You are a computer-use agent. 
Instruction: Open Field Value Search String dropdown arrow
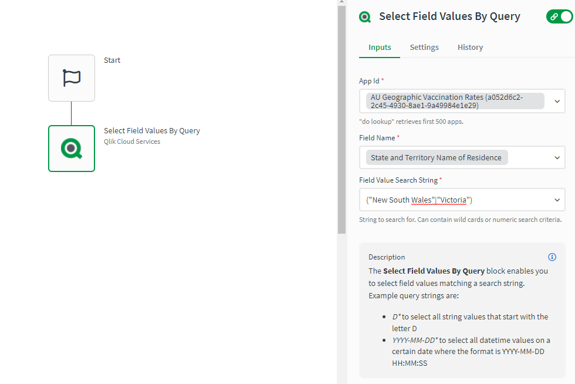[x=557, y=200]
